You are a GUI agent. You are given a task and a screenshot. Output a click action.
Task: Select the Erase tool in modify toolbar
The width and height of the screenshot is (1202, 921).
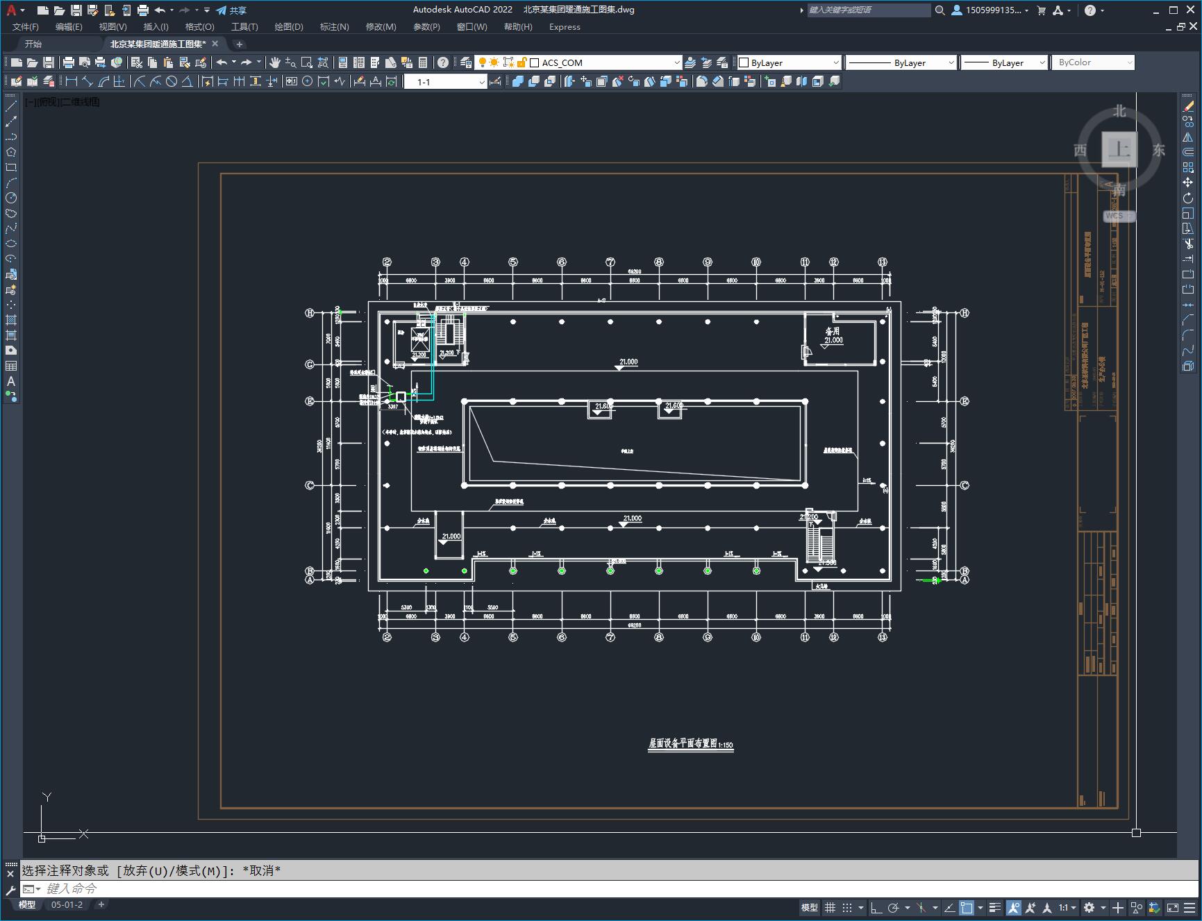1188,107
